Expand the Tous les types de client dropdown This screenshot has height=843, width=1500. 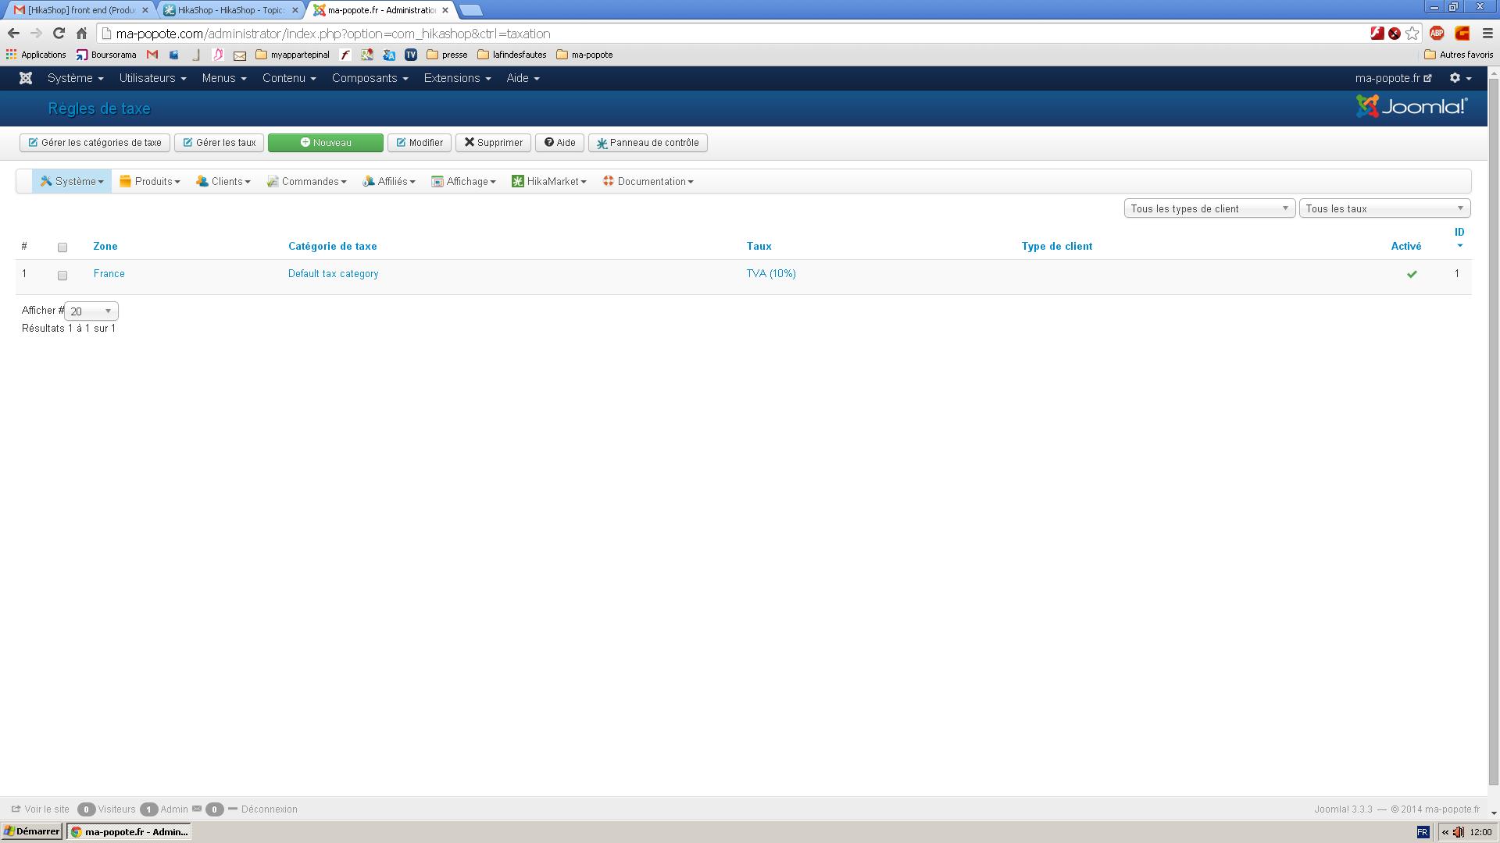(1209, 208)
